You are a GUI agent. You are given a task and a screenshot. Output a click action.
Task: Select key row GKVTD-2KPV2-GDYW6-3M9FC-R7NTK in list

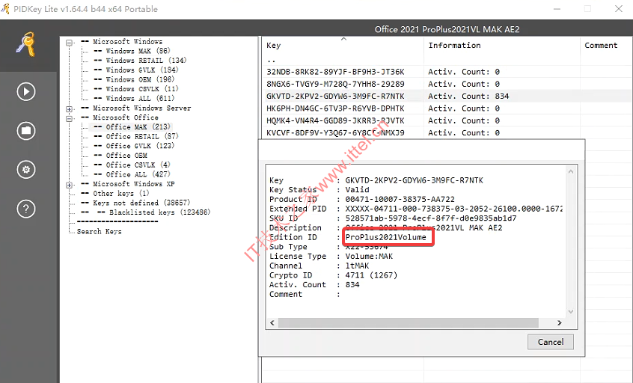pos(335,96)
